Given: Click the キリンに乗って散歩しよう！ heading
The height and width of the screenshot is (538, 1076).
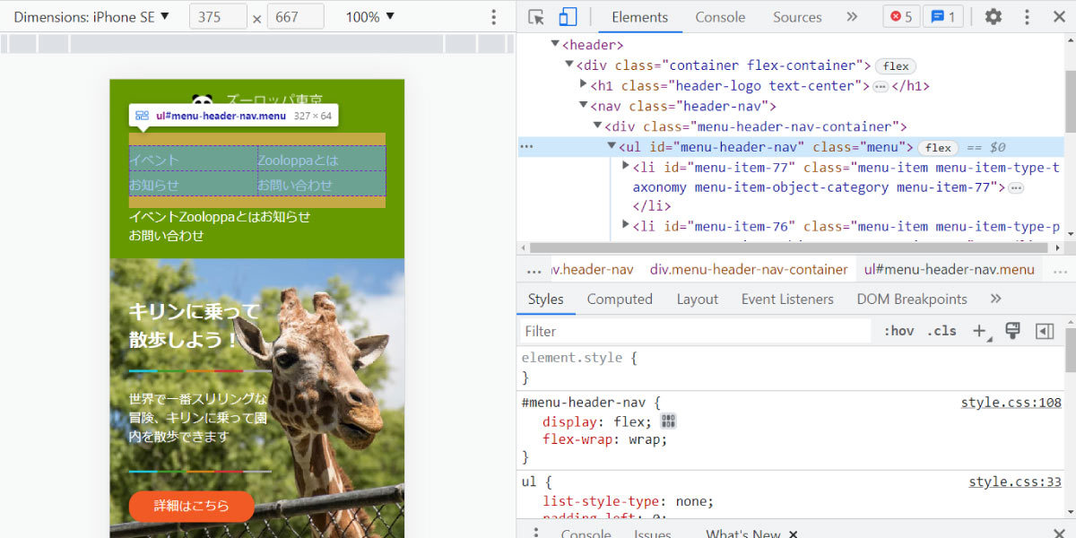Looking at the screenshot, I should (194, 326).
